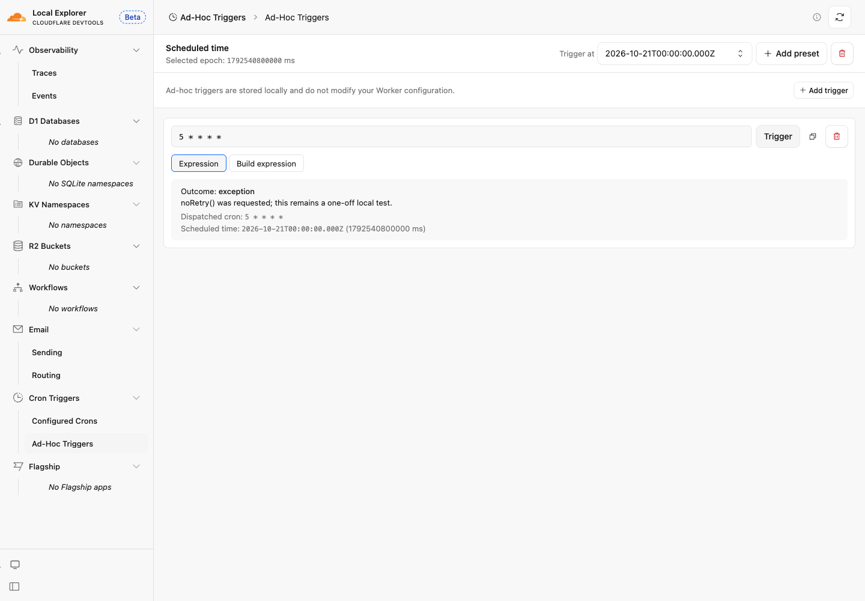The height and width of the screenshot is (601, 865).
Task: Click the Add preset button
Action: [792, 53]
